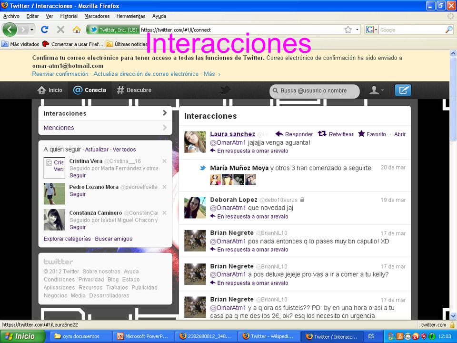Open the user profile dropdown icon

tap(376, 90)
